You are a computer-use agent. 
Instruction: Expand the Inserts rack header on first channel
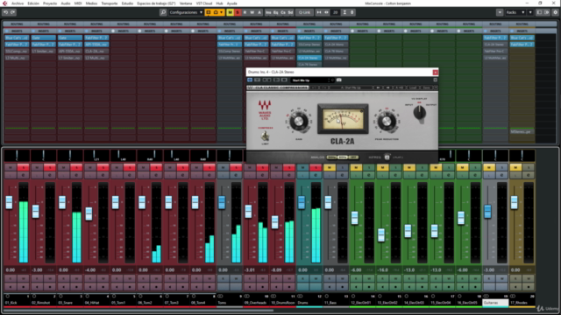coord(17,31)
